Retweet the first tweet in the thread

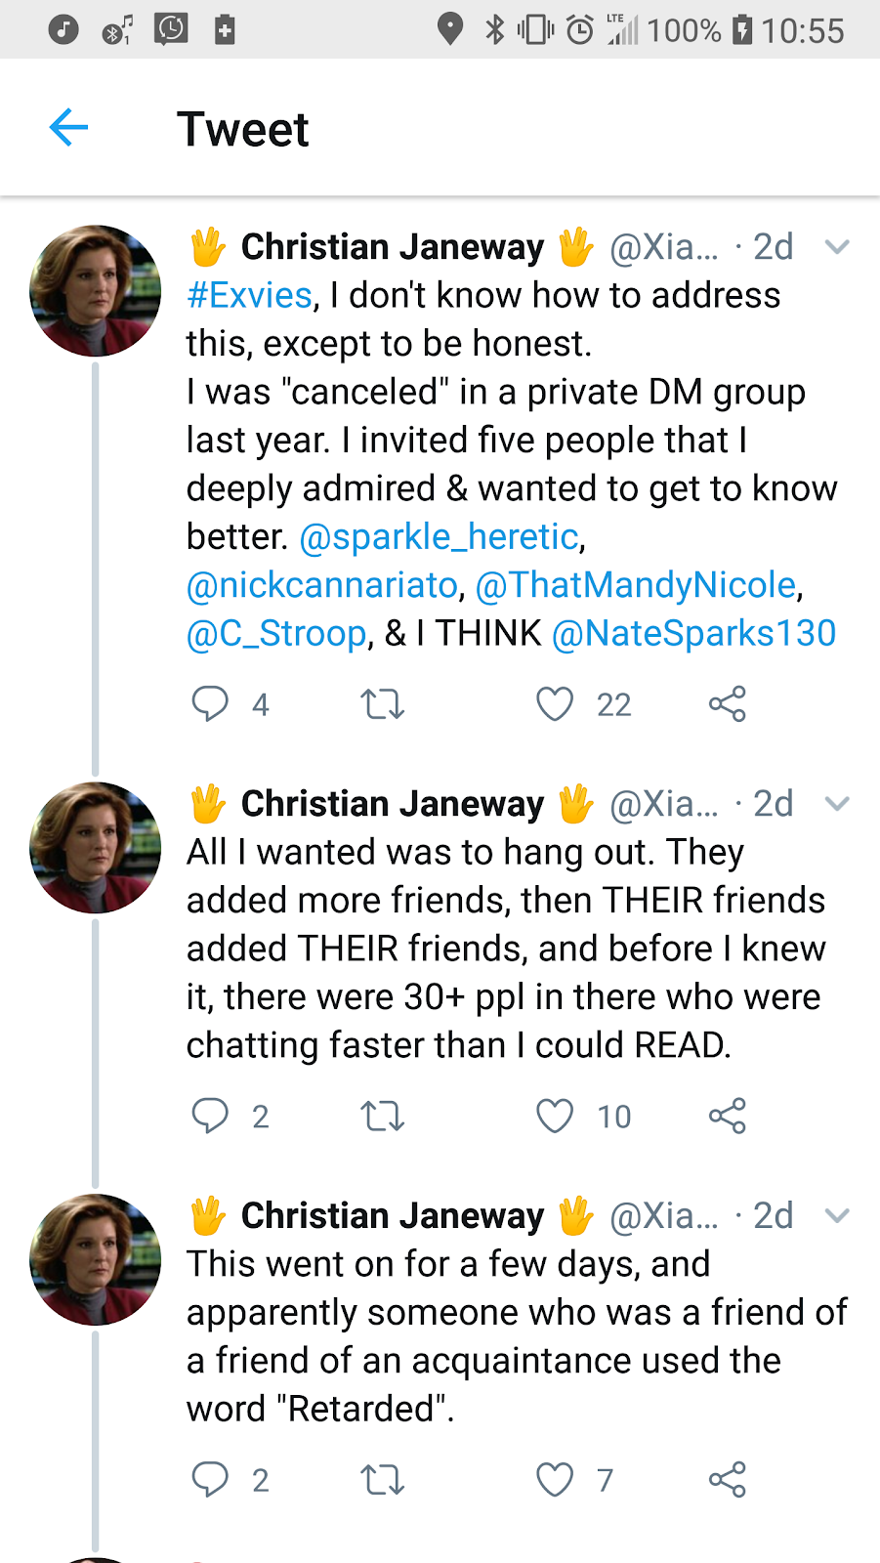(x=382, y=703)
